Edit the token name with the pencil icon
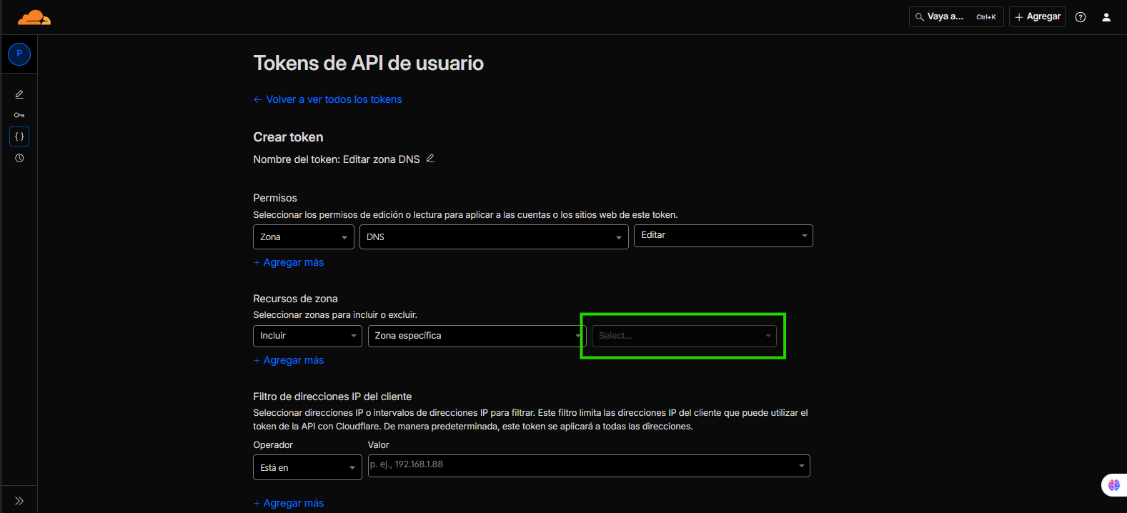 coord(430,159)
